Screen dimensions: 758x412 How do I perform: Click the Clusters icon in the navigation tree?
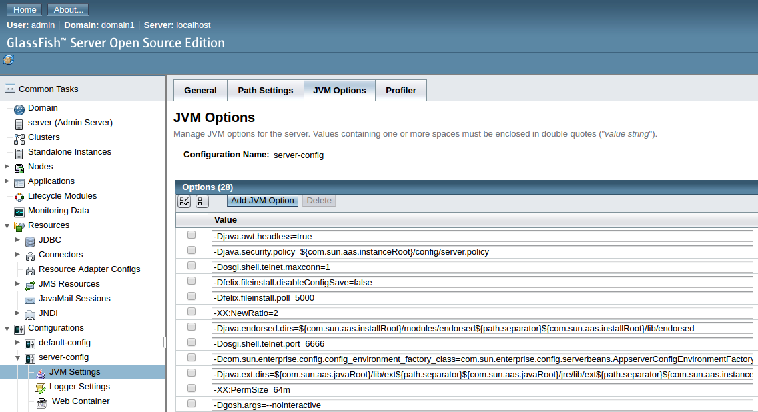coord(18,137)
